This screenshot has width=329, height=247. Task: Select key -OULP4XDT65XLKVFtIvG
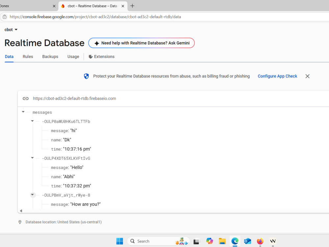[66, 158]
